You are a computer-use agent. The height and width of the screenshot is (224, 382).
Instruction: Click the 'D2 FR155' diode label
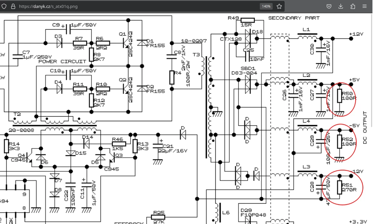(156, 89)
